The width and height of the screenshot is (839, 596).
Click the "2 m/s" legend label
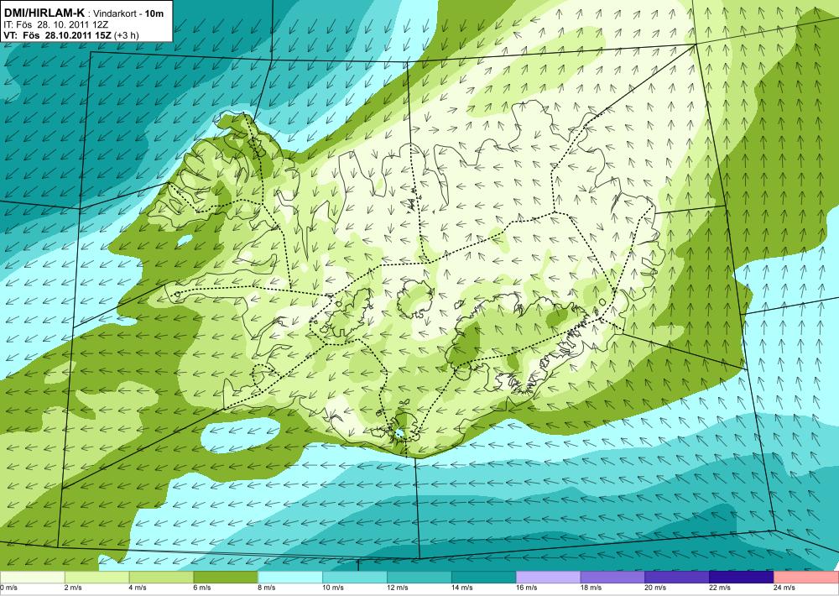click(x=73, y=588)
